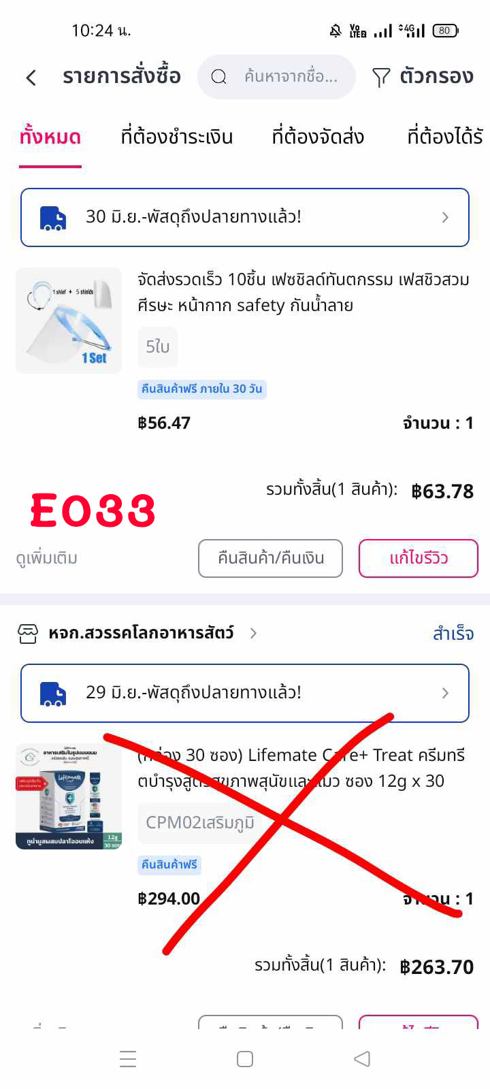Open the face shield product thumbnail
This screenshot has height=1089, width=490.
(x=69, y=321)
